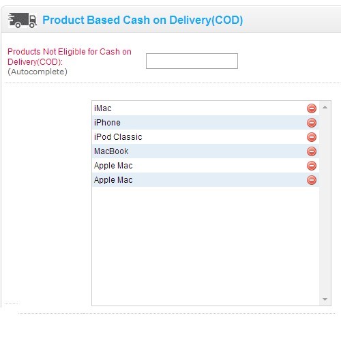Focus the product autocomplete input field

coord(192,61)
